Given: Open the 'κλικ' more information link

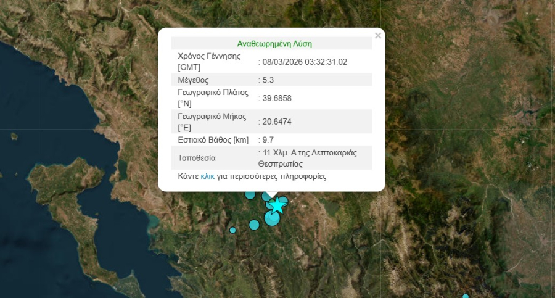Looking at the screenshot, I should (207, 176).
